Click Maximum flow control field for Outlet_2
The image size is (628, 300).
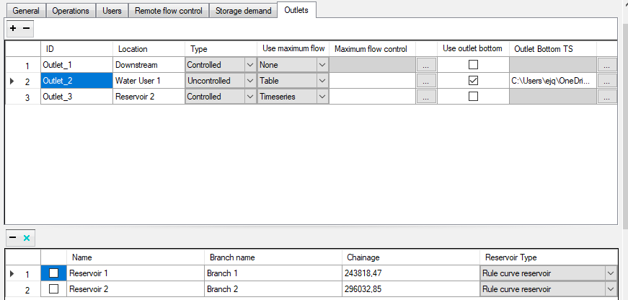tap(373, 81)
